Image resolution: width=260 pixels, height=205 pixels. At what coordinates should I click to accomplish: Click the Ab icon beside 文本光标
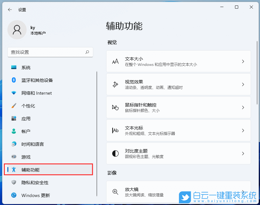click(115, 130)
